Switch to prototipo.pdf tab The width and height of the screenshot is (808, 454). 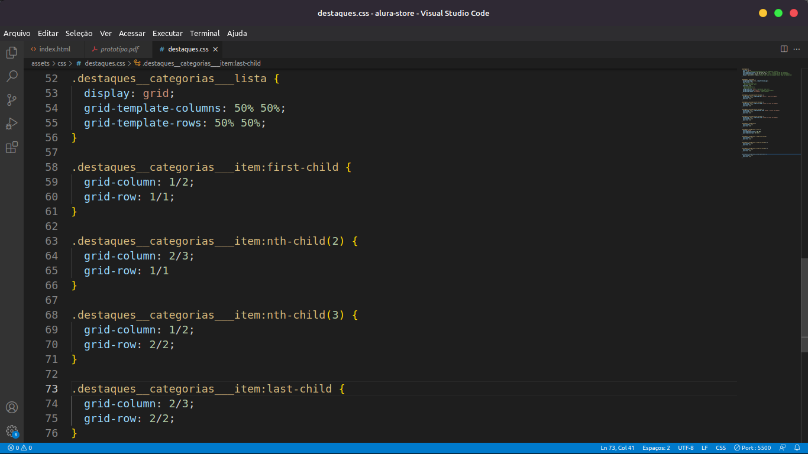tap(118, 49)
